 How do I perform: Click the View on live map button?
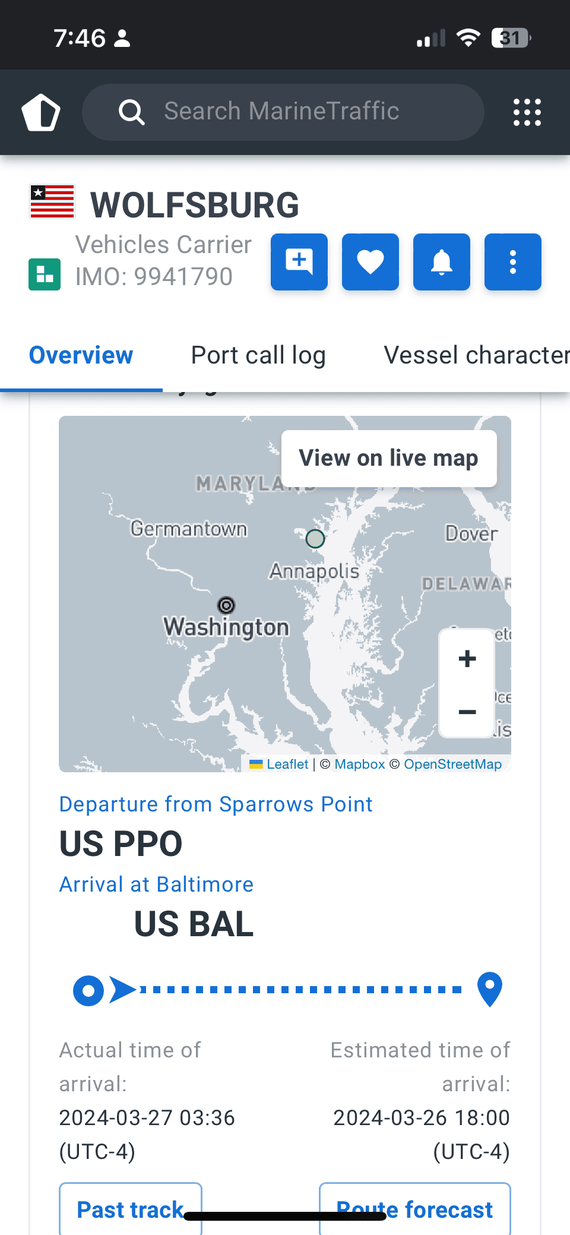(389, 457)
